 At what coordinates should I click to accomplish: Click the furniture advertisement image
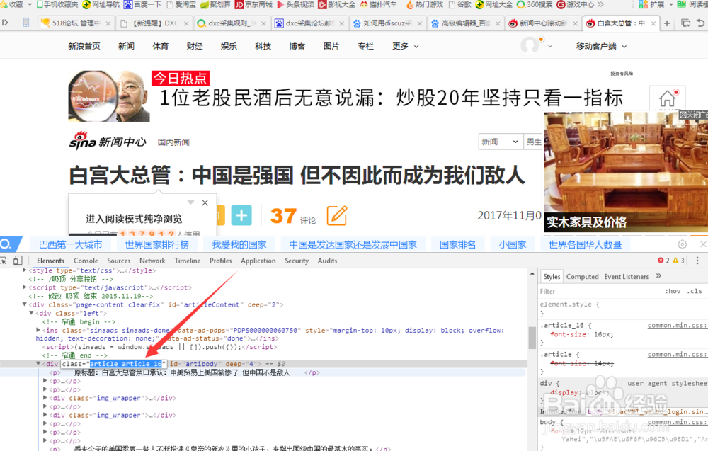[625, 171]
